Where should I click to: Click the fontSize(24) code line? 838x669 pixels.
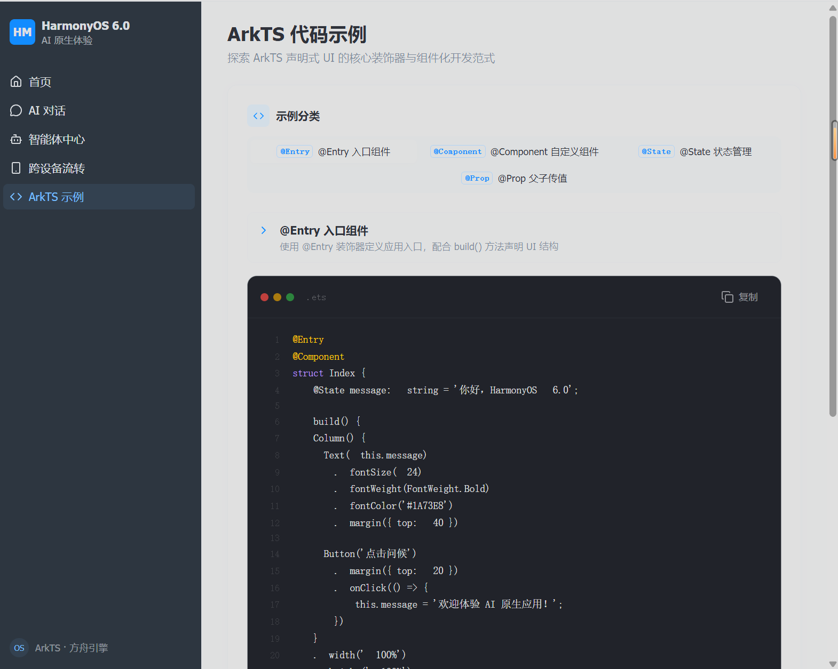[377, 472]
